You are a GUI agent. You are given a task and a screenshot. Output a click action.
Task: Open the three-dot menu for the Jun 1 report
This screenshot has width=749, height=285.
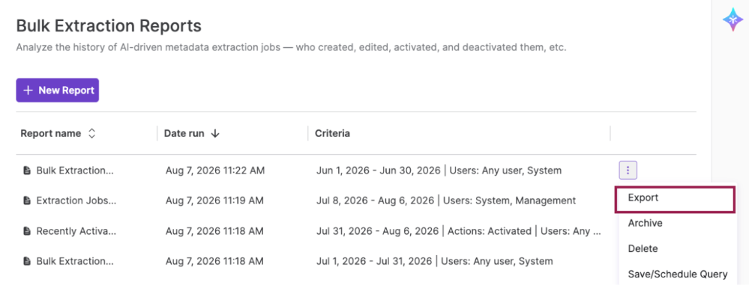[x=628, y=170]
